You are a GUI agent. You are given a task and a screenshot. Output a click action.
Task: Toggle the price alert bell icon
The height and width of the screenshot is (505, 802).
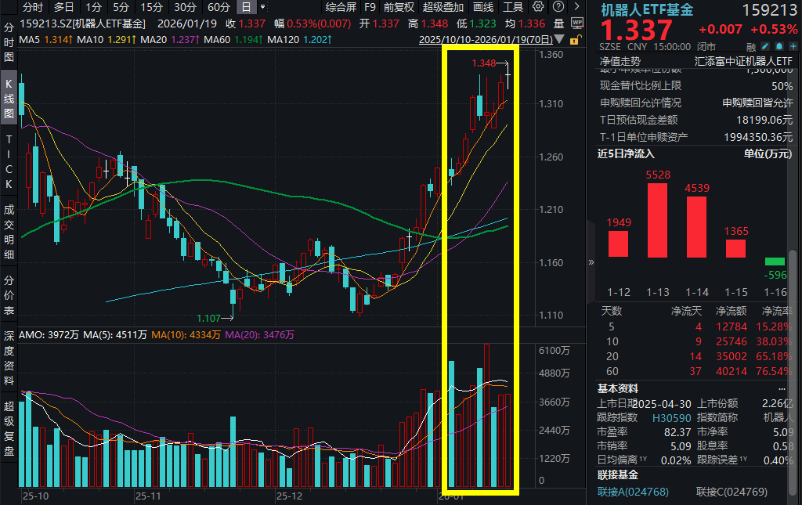779,45
